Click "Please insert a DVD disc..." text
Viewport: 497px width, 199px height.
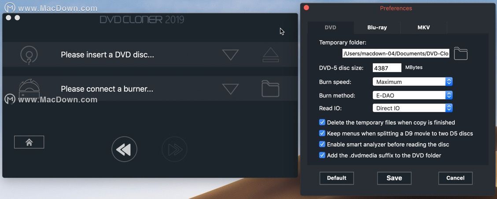(107, 55)
